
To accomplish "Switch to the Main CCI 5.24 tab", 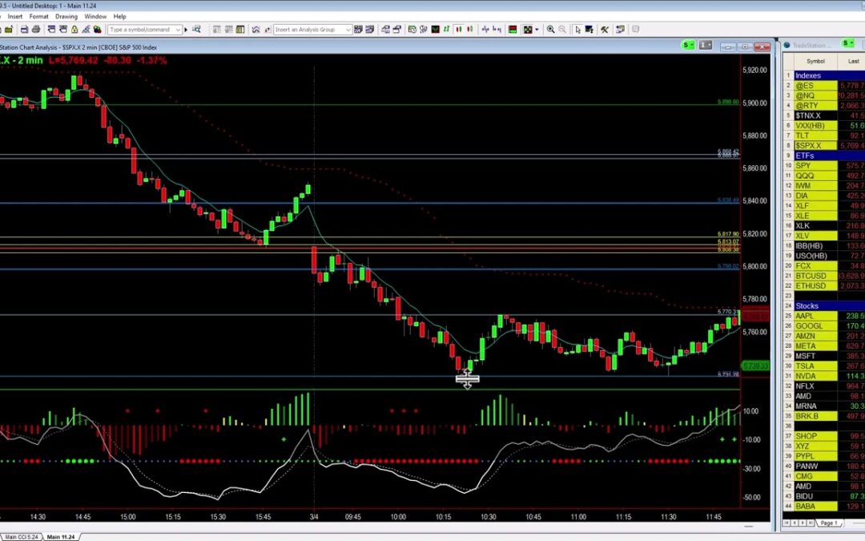I will point(21,536).
